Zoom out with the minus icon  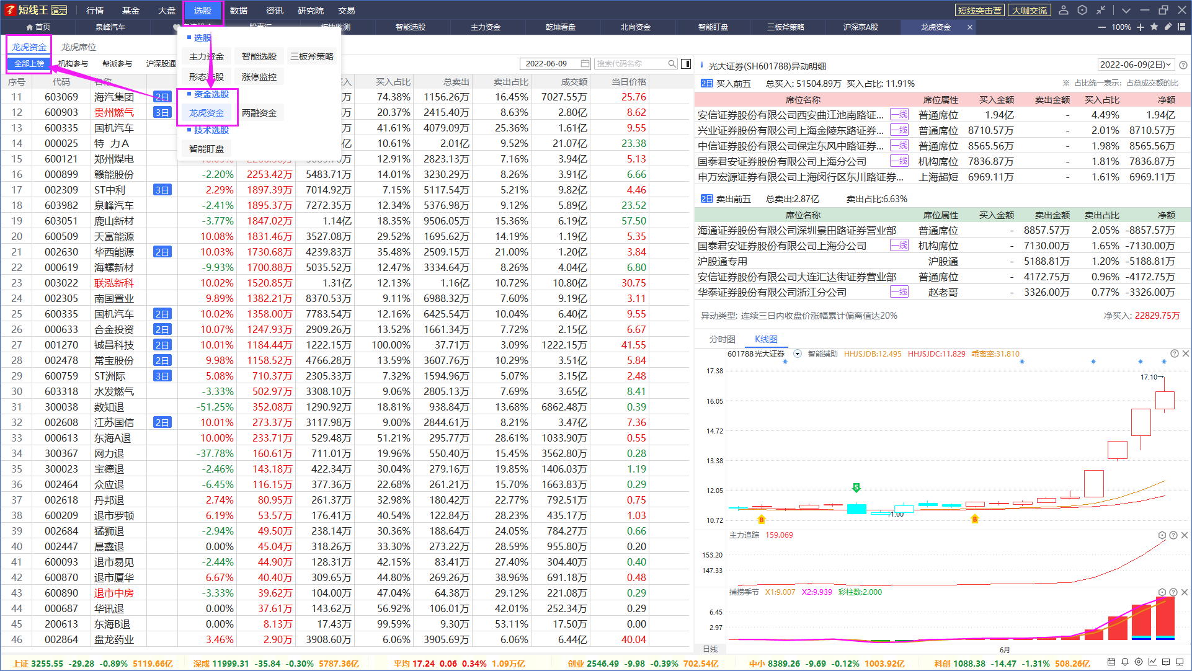point(1102,27)
